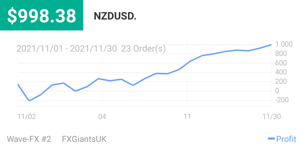Click the blue Profit legend swatch
The width and height of the screenshot is (303, 151).
click(x=271, y=139)
